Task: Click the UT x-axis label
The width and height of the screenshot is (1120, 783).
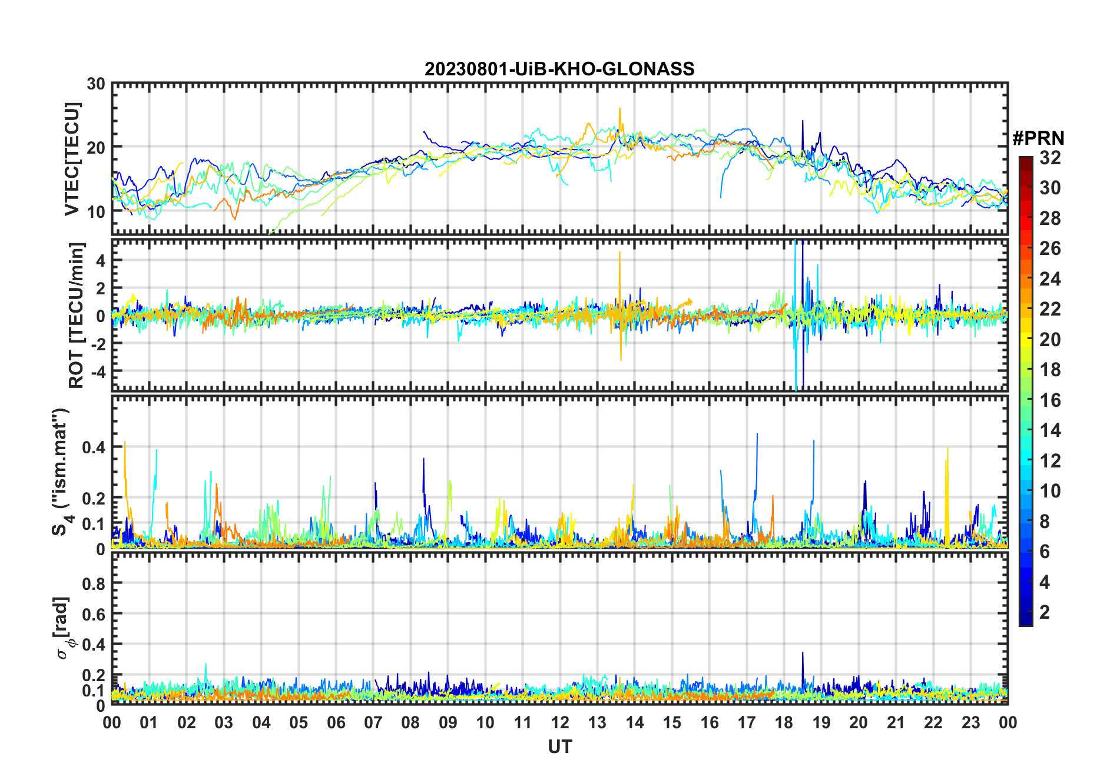Action: [x=559, y=747]
